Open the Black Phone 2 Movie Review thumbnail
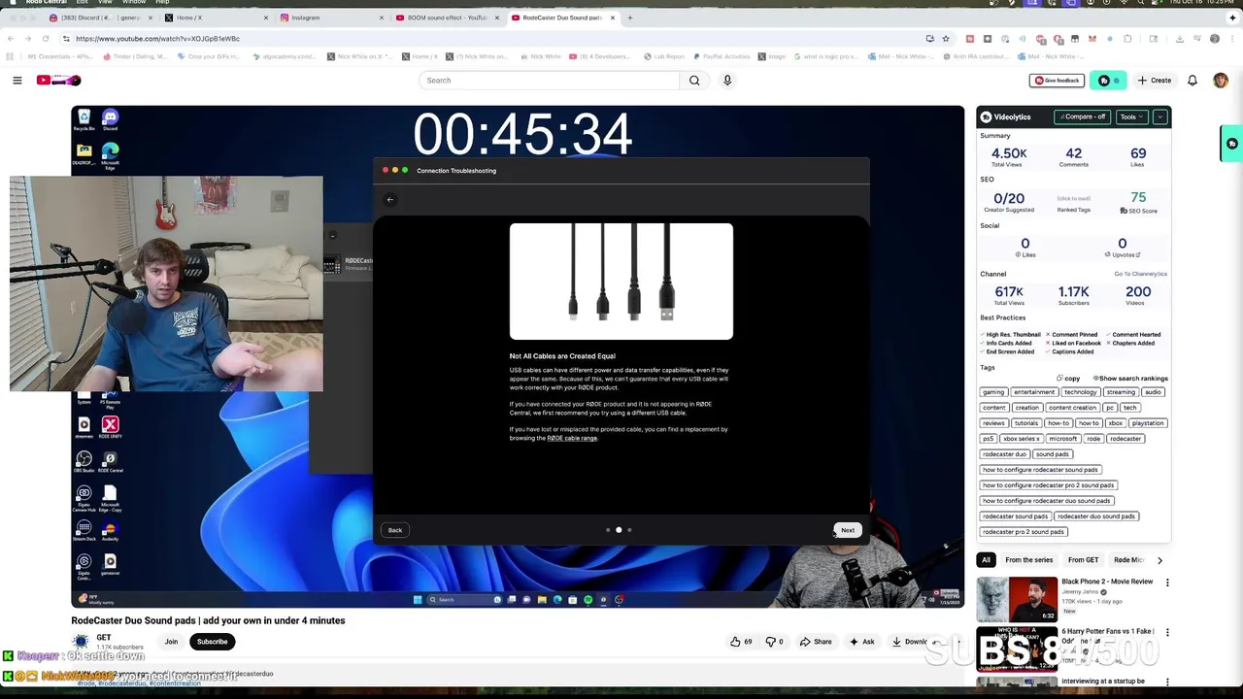This screenshot has width=1243, height=699. [1017, 599]
